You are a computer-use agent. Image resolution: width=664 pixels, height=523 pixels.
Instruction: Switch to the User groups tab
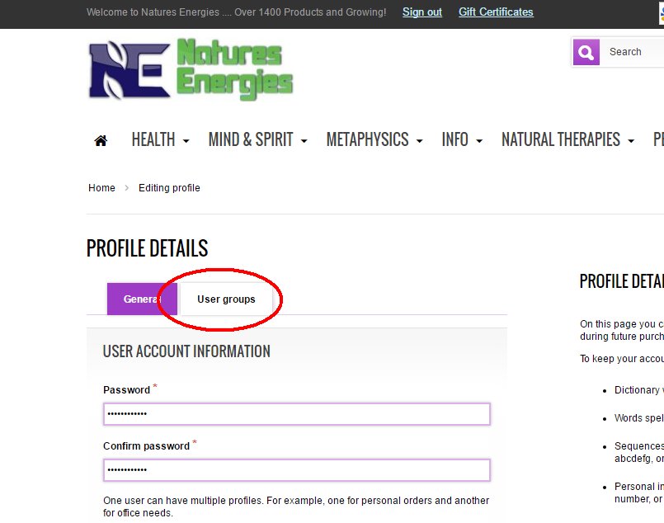[226, 299]
